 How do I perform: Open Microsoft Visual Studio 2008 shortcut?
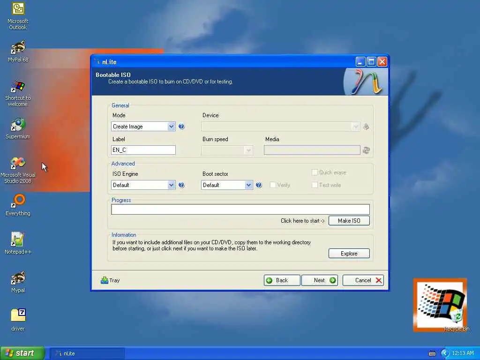pos(18,170)
